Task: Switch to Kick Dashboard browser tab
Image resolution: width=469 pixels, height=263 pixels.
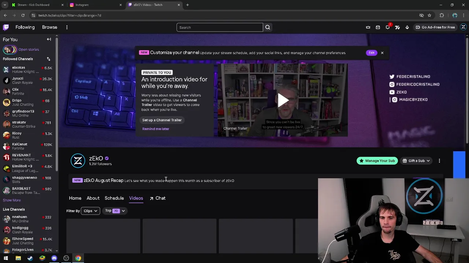Action: point(38,5)
